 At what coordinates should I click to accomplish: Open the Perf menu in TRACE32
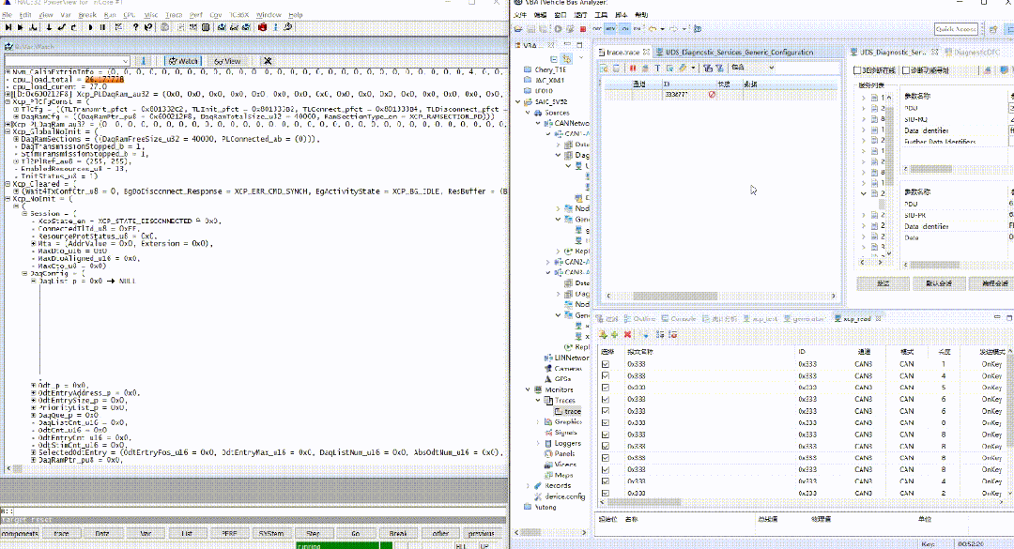pos(196,15)
